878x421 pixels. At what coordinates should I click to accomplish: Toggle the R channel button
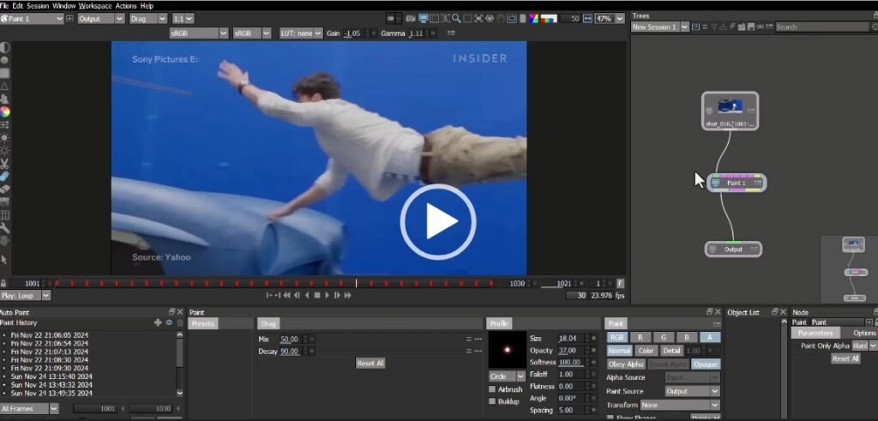tap(640, 338)
